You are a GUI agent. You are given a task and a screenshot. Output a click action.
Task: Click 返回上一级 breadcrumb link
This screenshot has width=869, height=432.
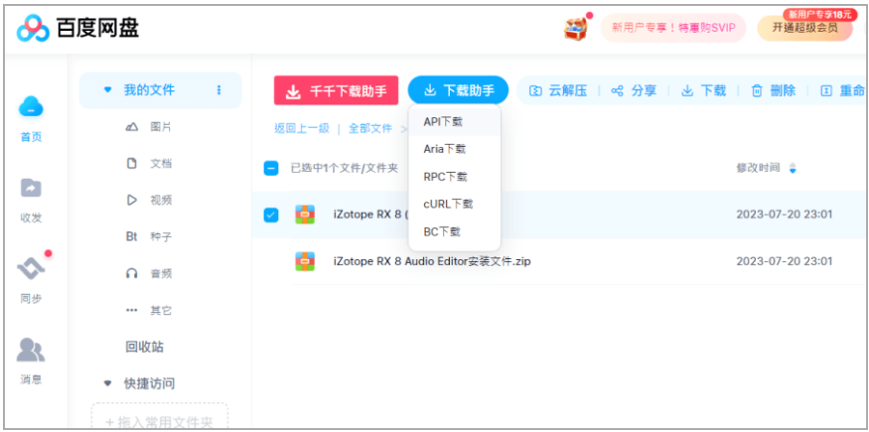[302, 129]
